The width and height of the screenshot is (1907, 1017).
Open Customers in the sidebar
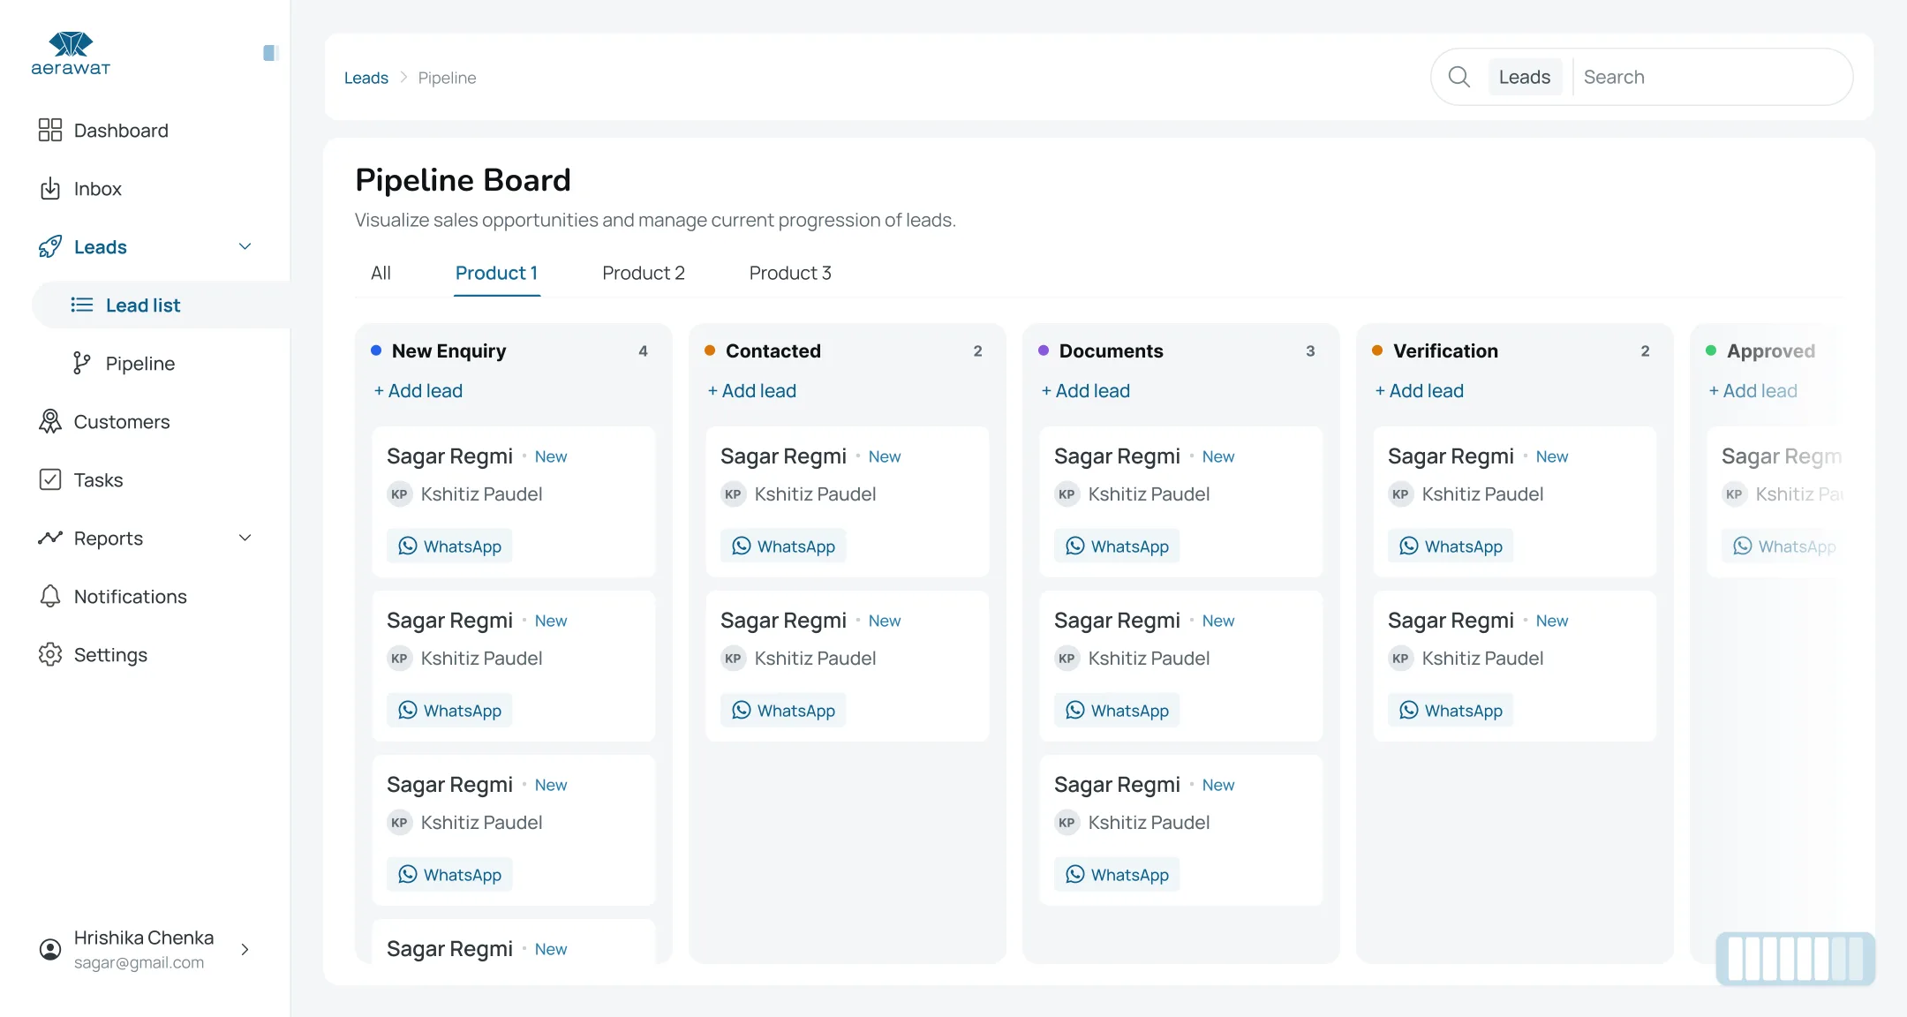tap(122, 421)
